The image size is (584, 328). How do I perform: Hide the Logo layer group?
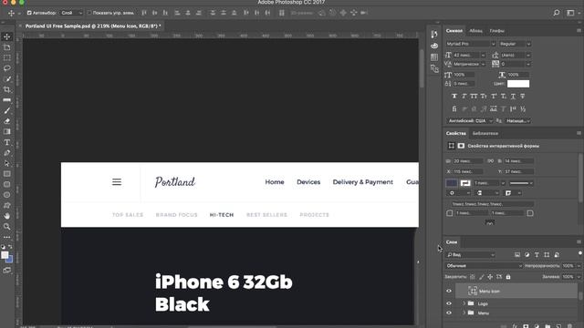449,303
